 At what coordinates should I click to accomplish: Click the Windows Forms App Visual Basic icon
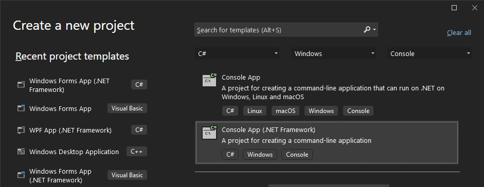pyautogui.click(x=21, y=108)
